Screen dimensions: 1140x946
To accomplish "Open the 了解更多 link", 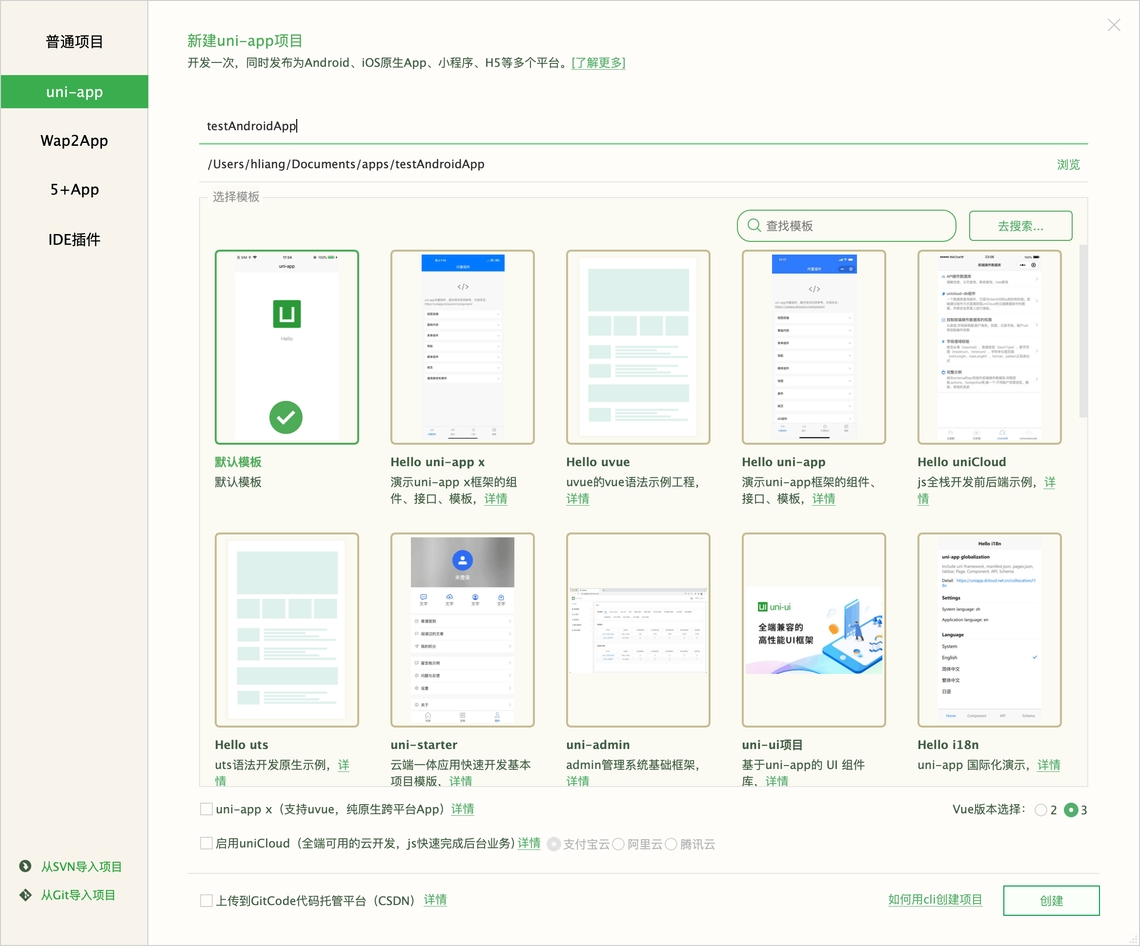I will coord(598,63).
